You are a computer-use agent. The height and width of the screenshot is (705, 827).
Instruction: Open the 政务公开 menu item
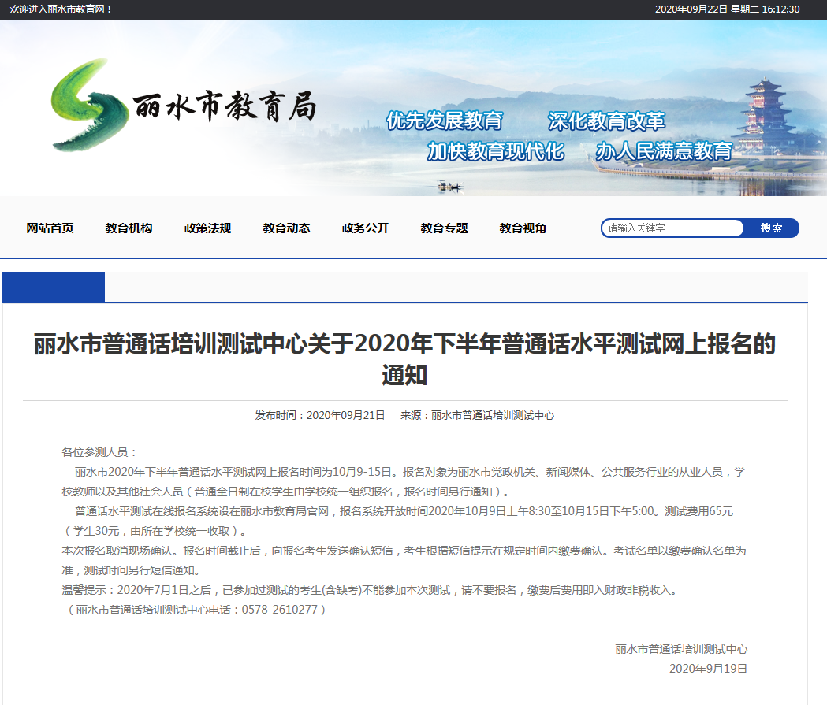tap(364, 228)
